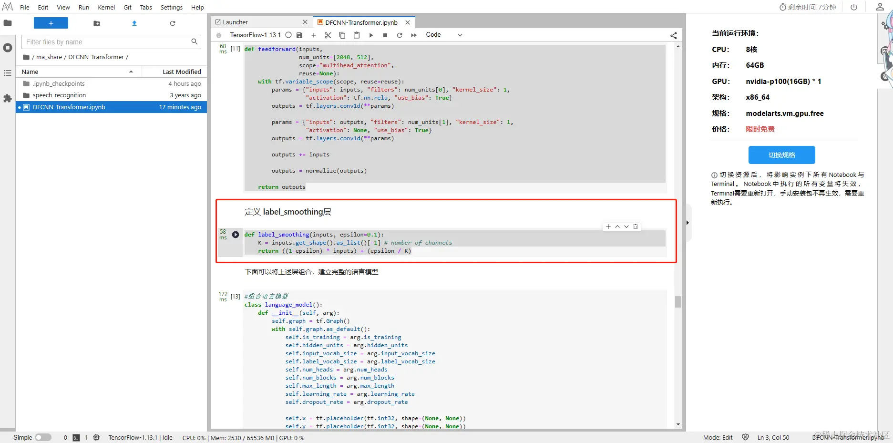Click the blue New Launcher plus button
This screenshot has height=443, width=893.
(51, 23)
